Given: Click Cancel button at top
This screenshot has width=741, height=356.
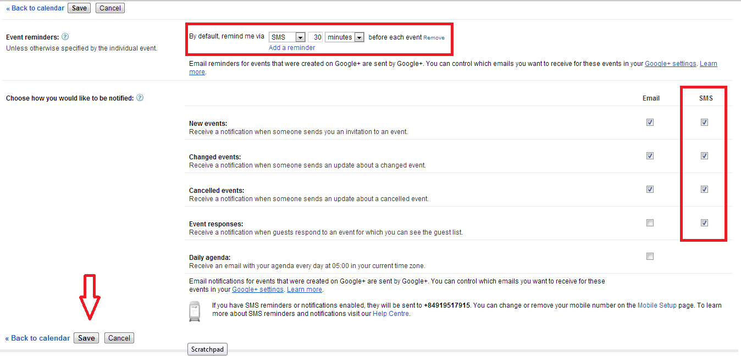Looking at the screenshot, I should point(110,8).
